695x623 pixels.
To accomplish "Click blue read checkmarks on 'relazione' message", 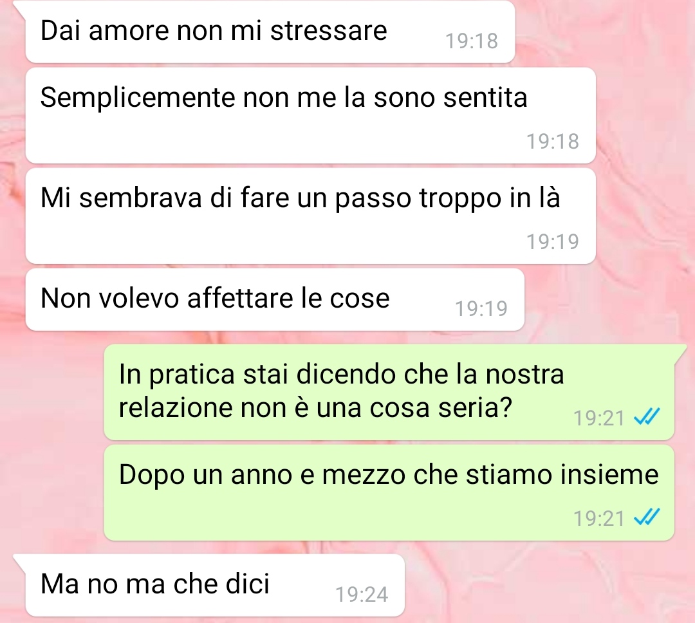I will (647, 417).
